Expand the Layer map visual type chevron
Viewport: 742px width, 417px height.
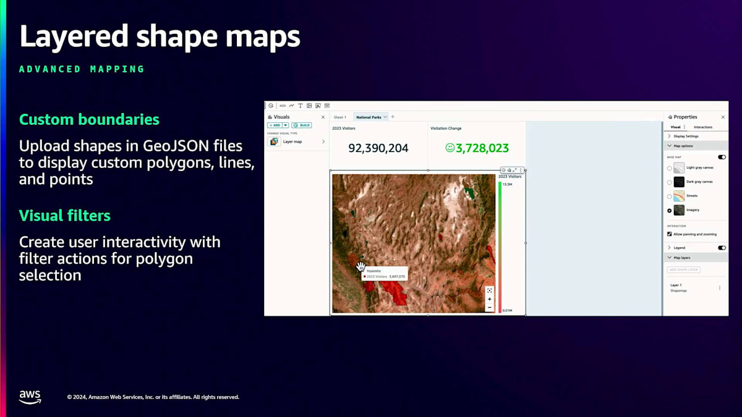click(323, 141)
